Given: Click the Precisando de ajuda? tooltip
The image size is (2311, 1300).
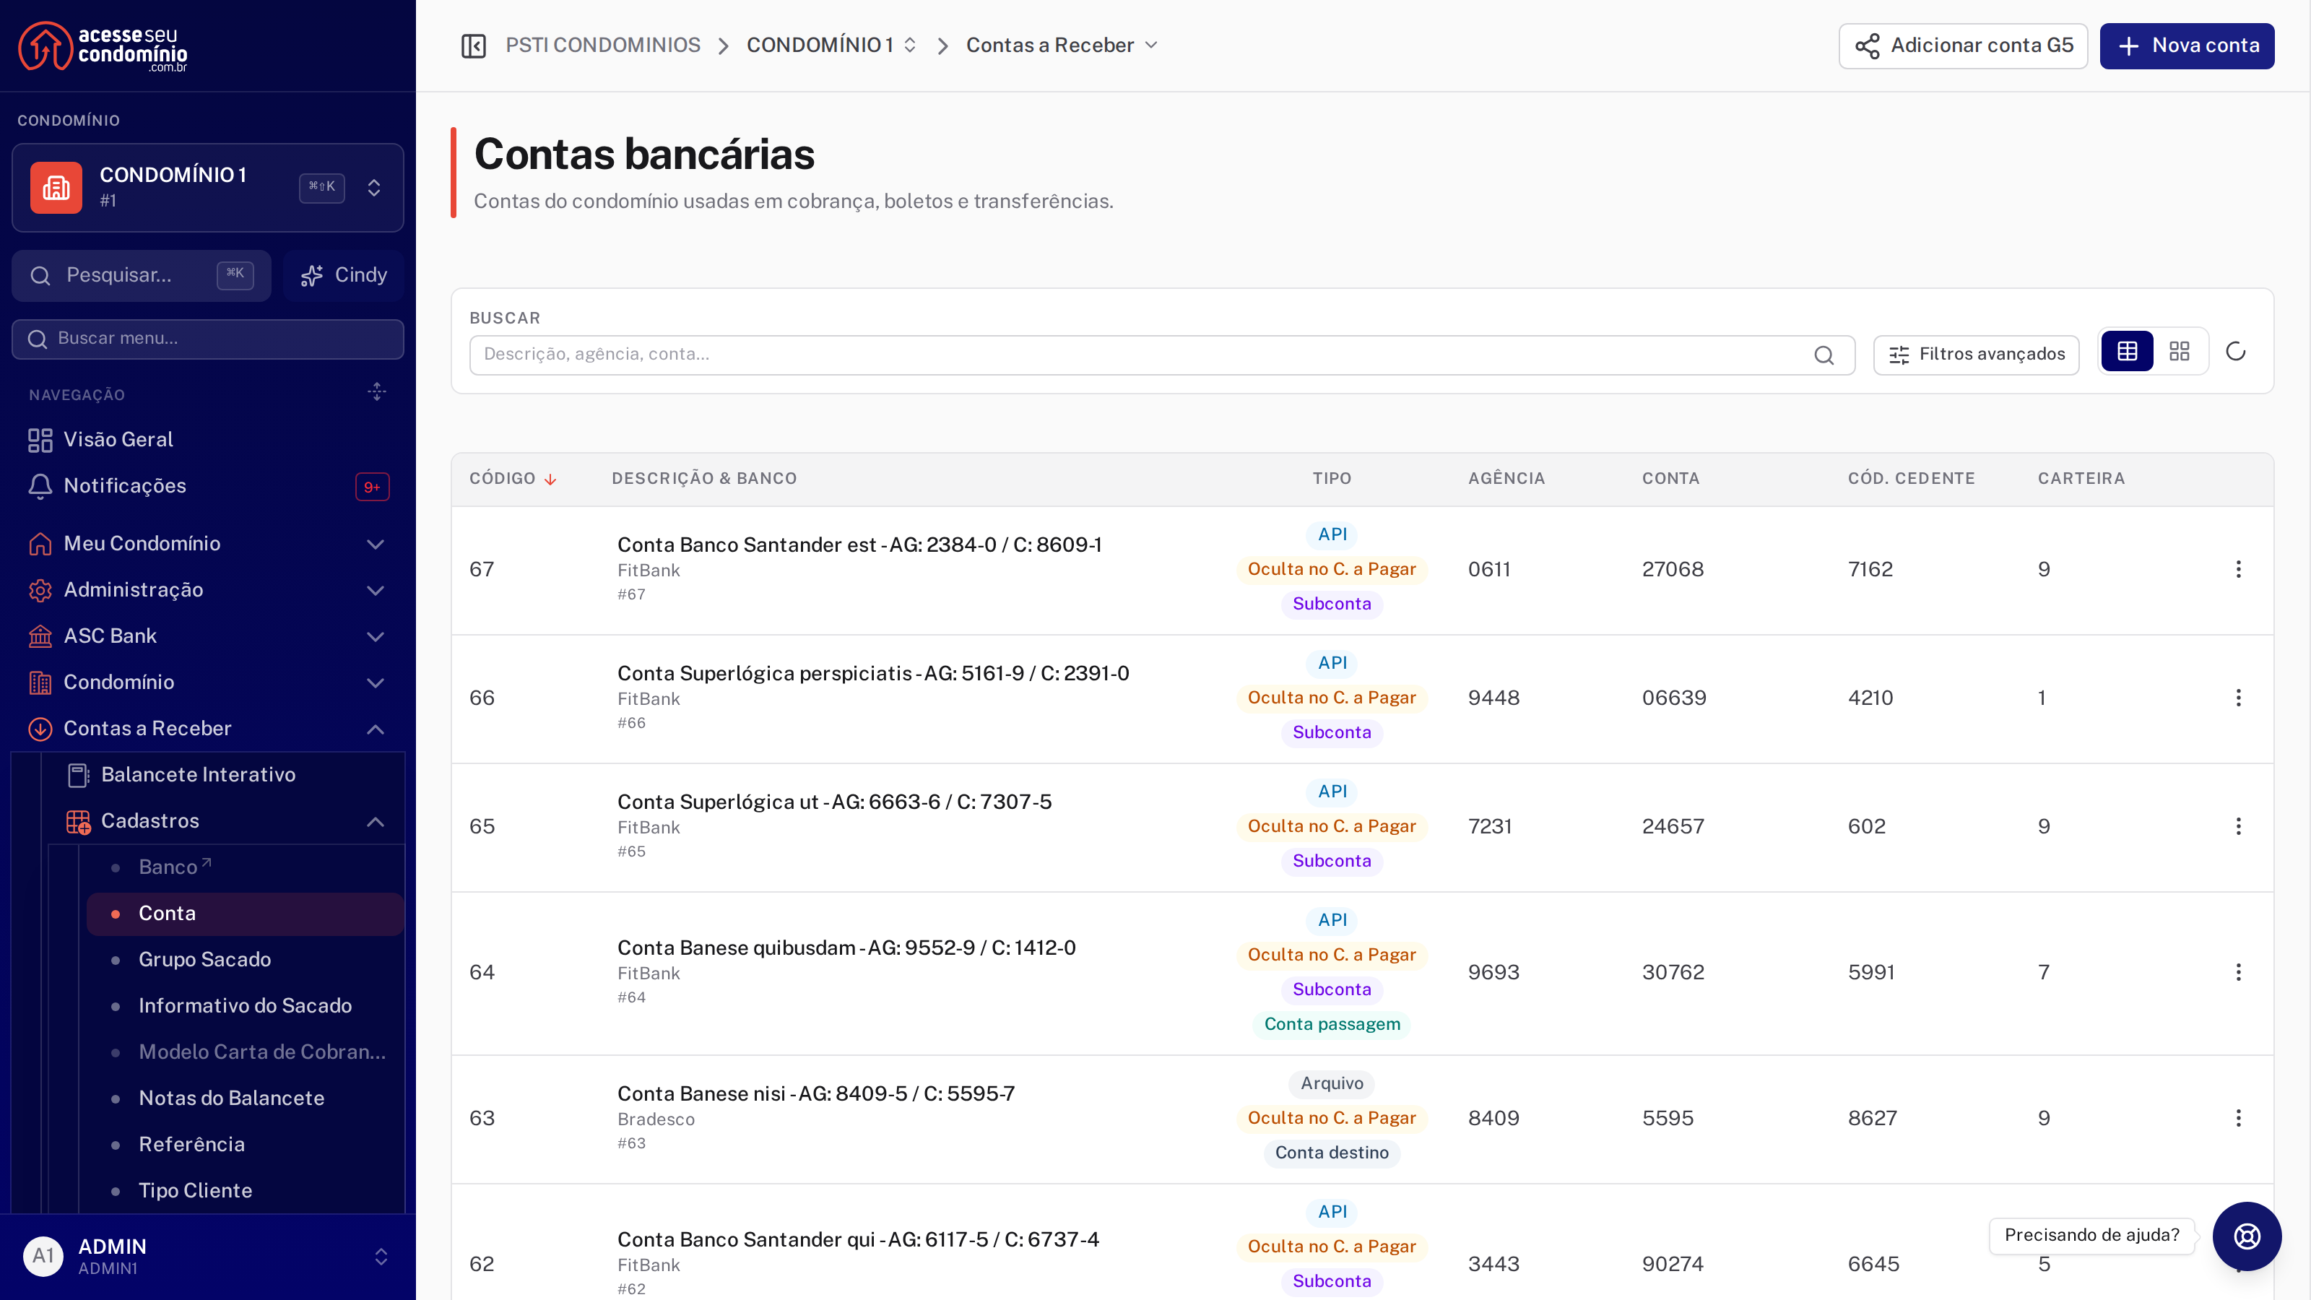Looking at the screenshot, I should (2091, 1236).
